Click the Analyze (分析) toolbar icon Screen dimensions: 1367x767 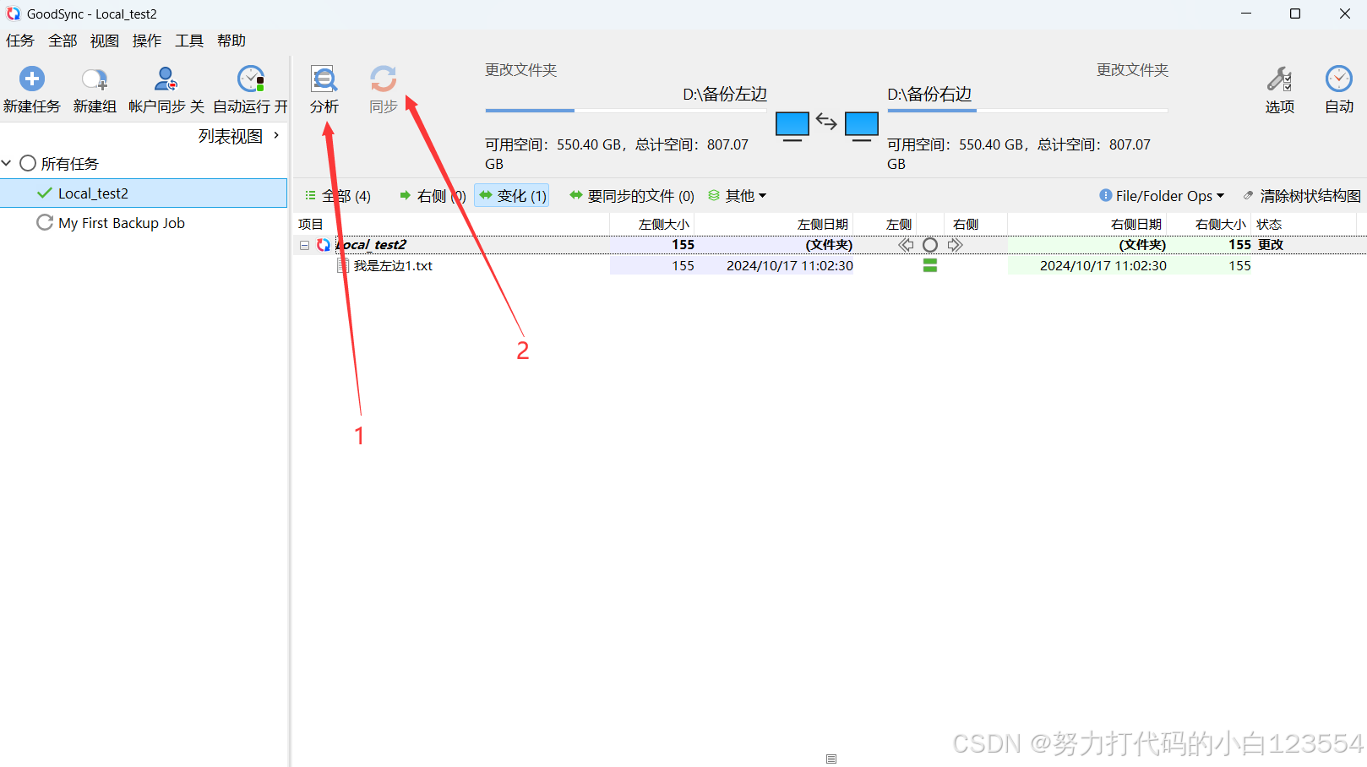click(324, 79)
